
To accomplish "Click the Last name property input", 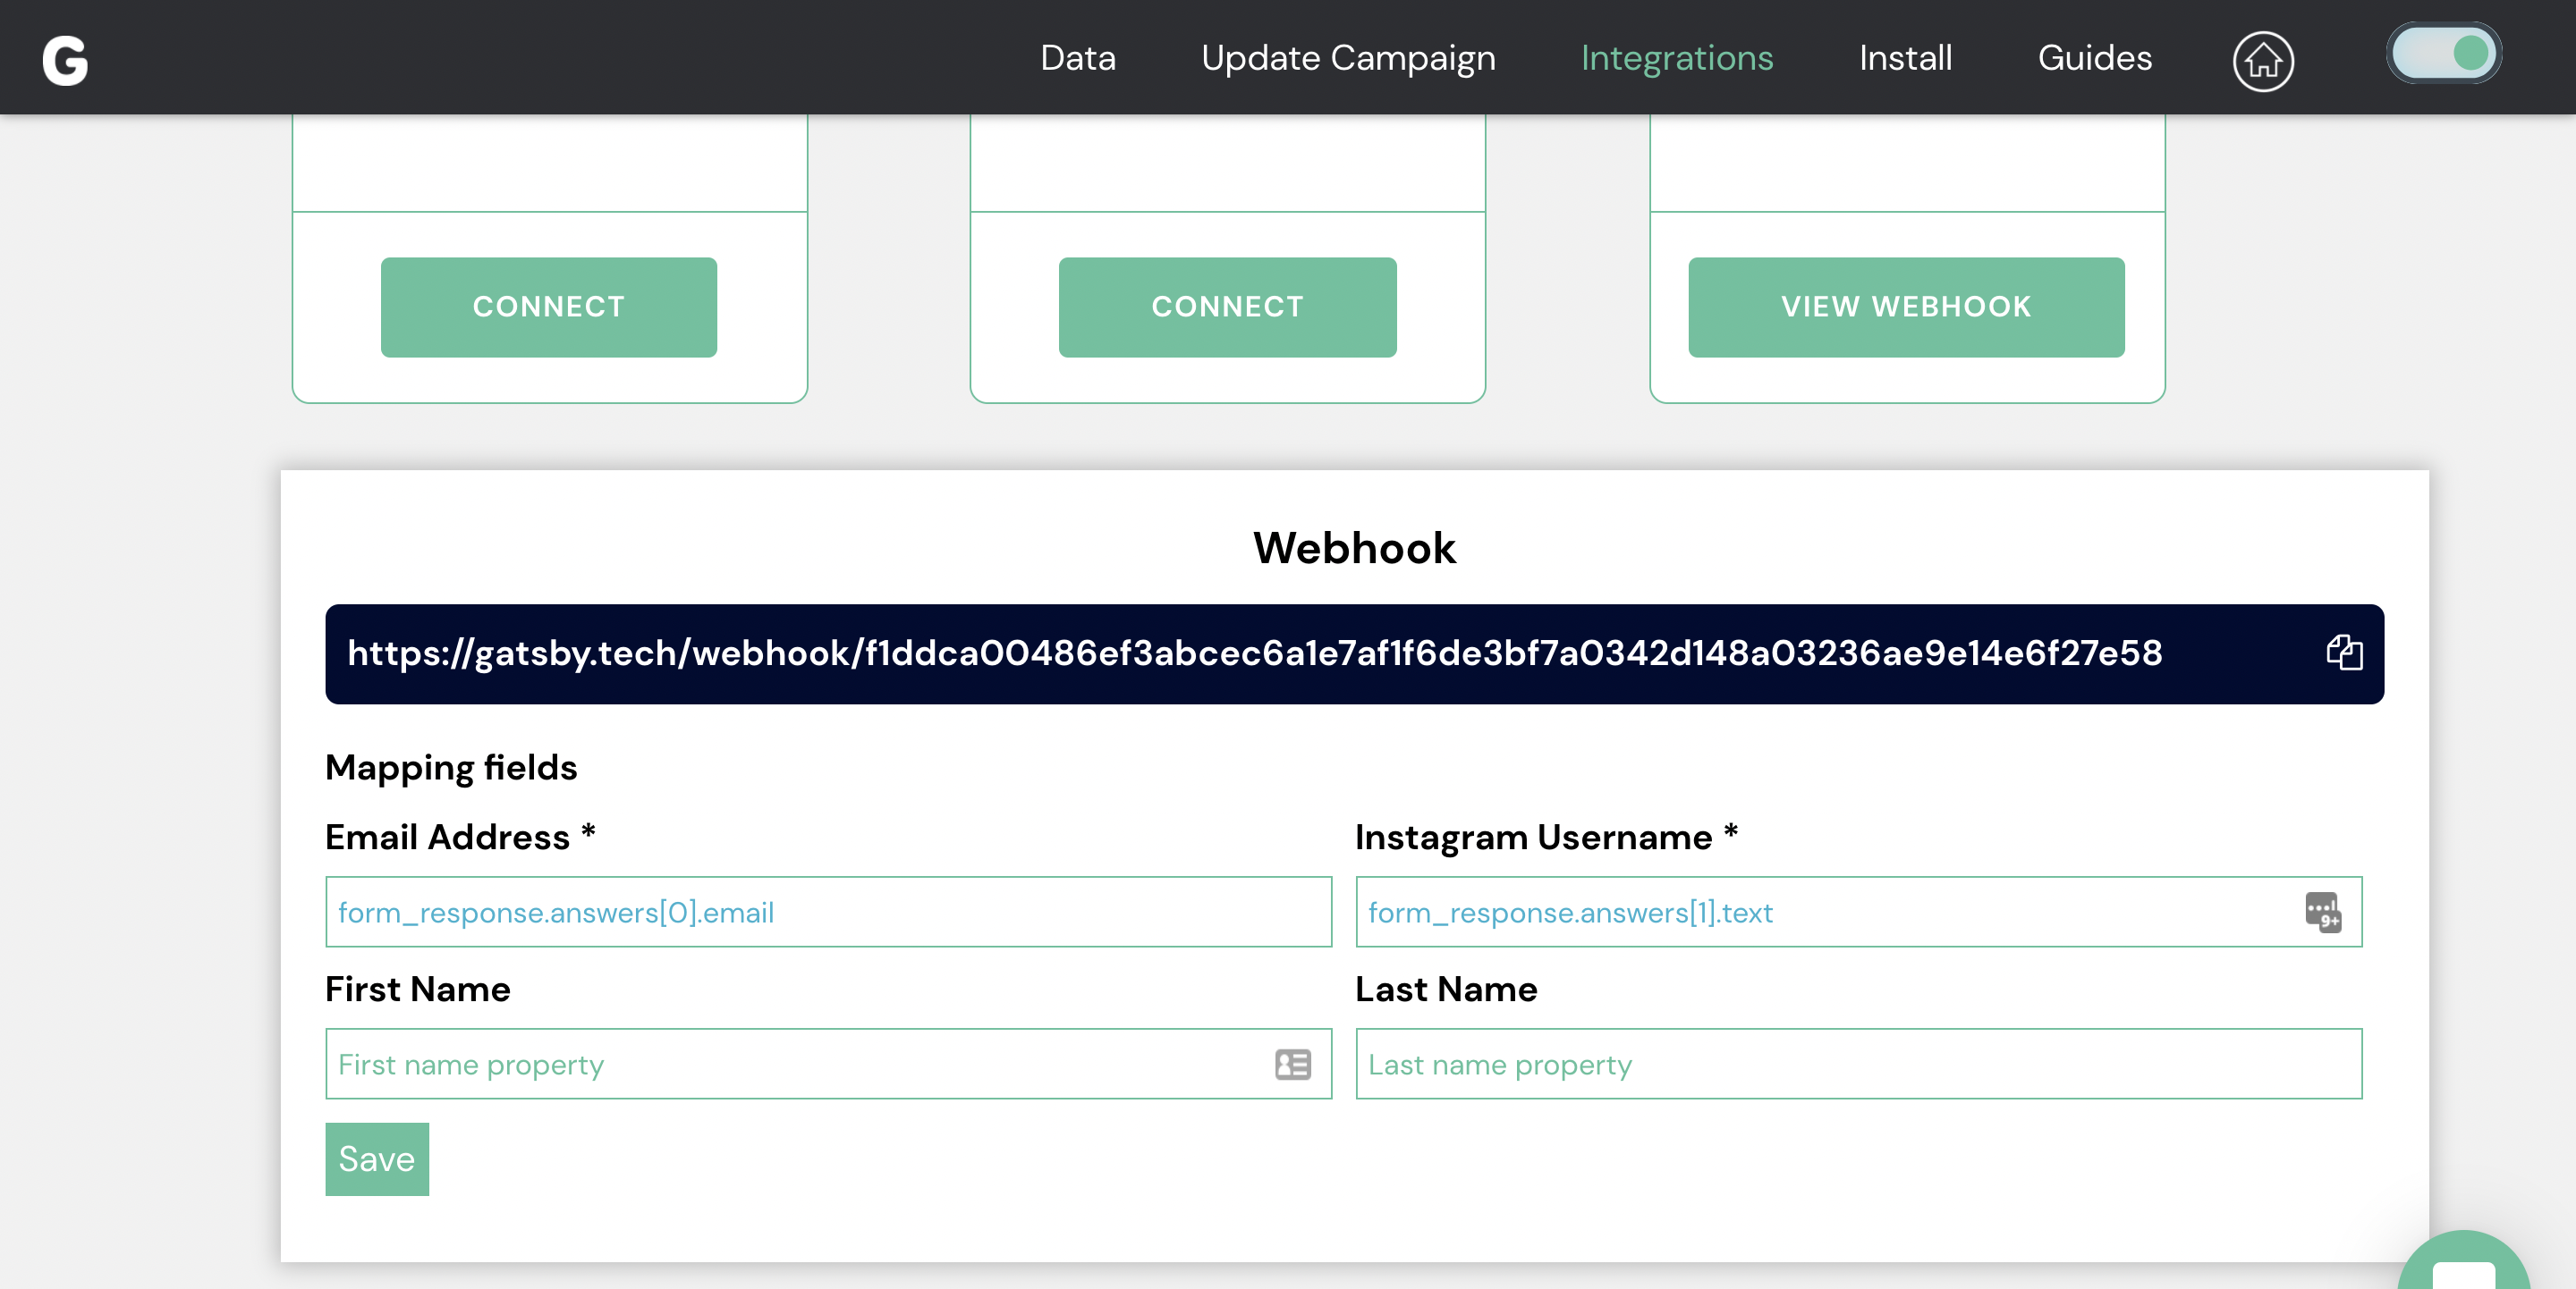I will pos(1858,1063).
